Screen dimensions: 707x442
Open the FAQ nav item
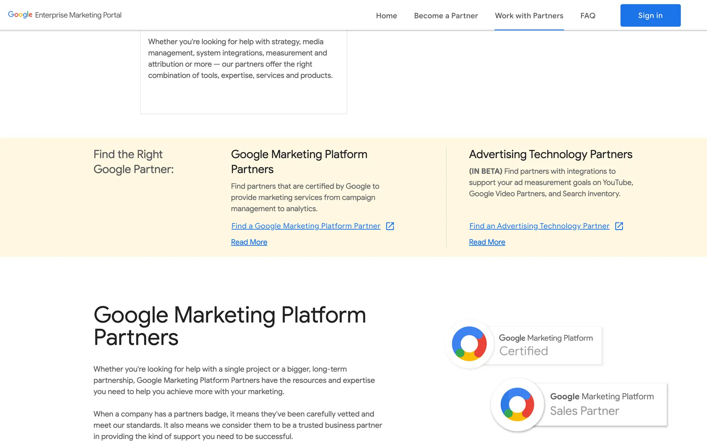(x=588, y=15)
